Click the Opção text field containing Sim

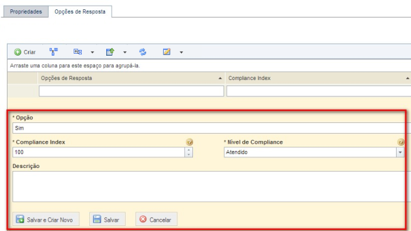pos(209,128)
